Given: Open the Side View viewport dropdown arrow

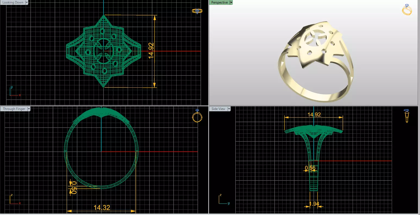Looking at the screenshot, I should (x=229, y=109).
